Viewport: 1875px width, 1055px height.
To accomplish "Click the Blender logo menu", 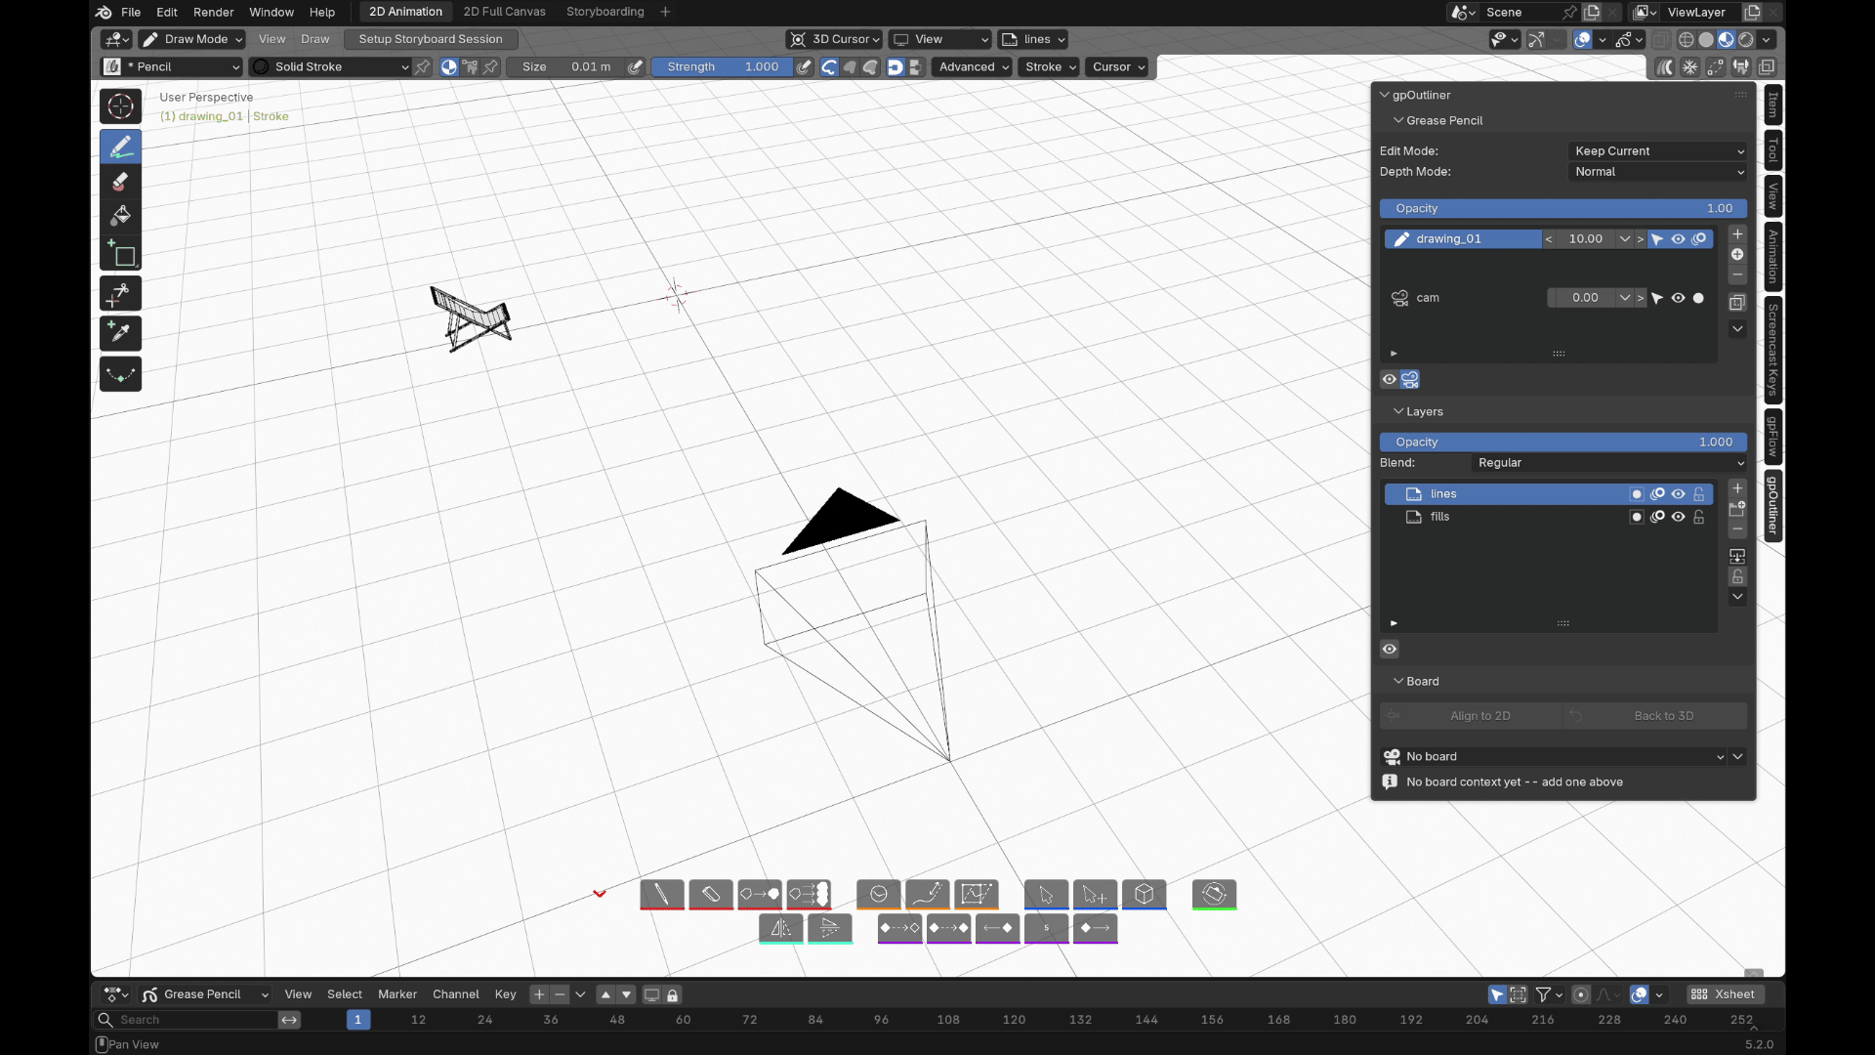I will (104, 12).
